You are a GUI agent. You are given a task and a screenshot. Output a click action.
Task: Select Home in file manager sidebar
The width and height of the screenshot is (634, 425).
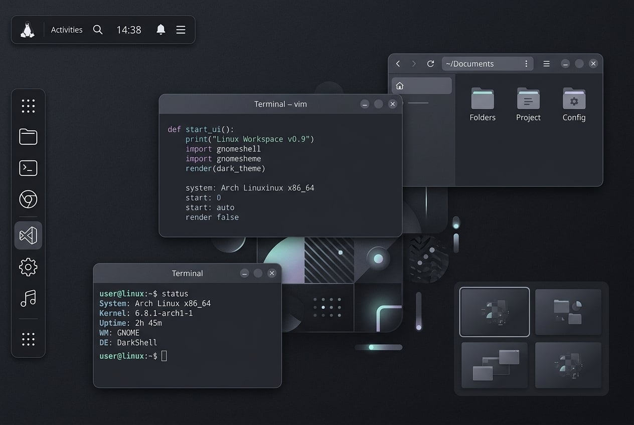coord(422,86)
